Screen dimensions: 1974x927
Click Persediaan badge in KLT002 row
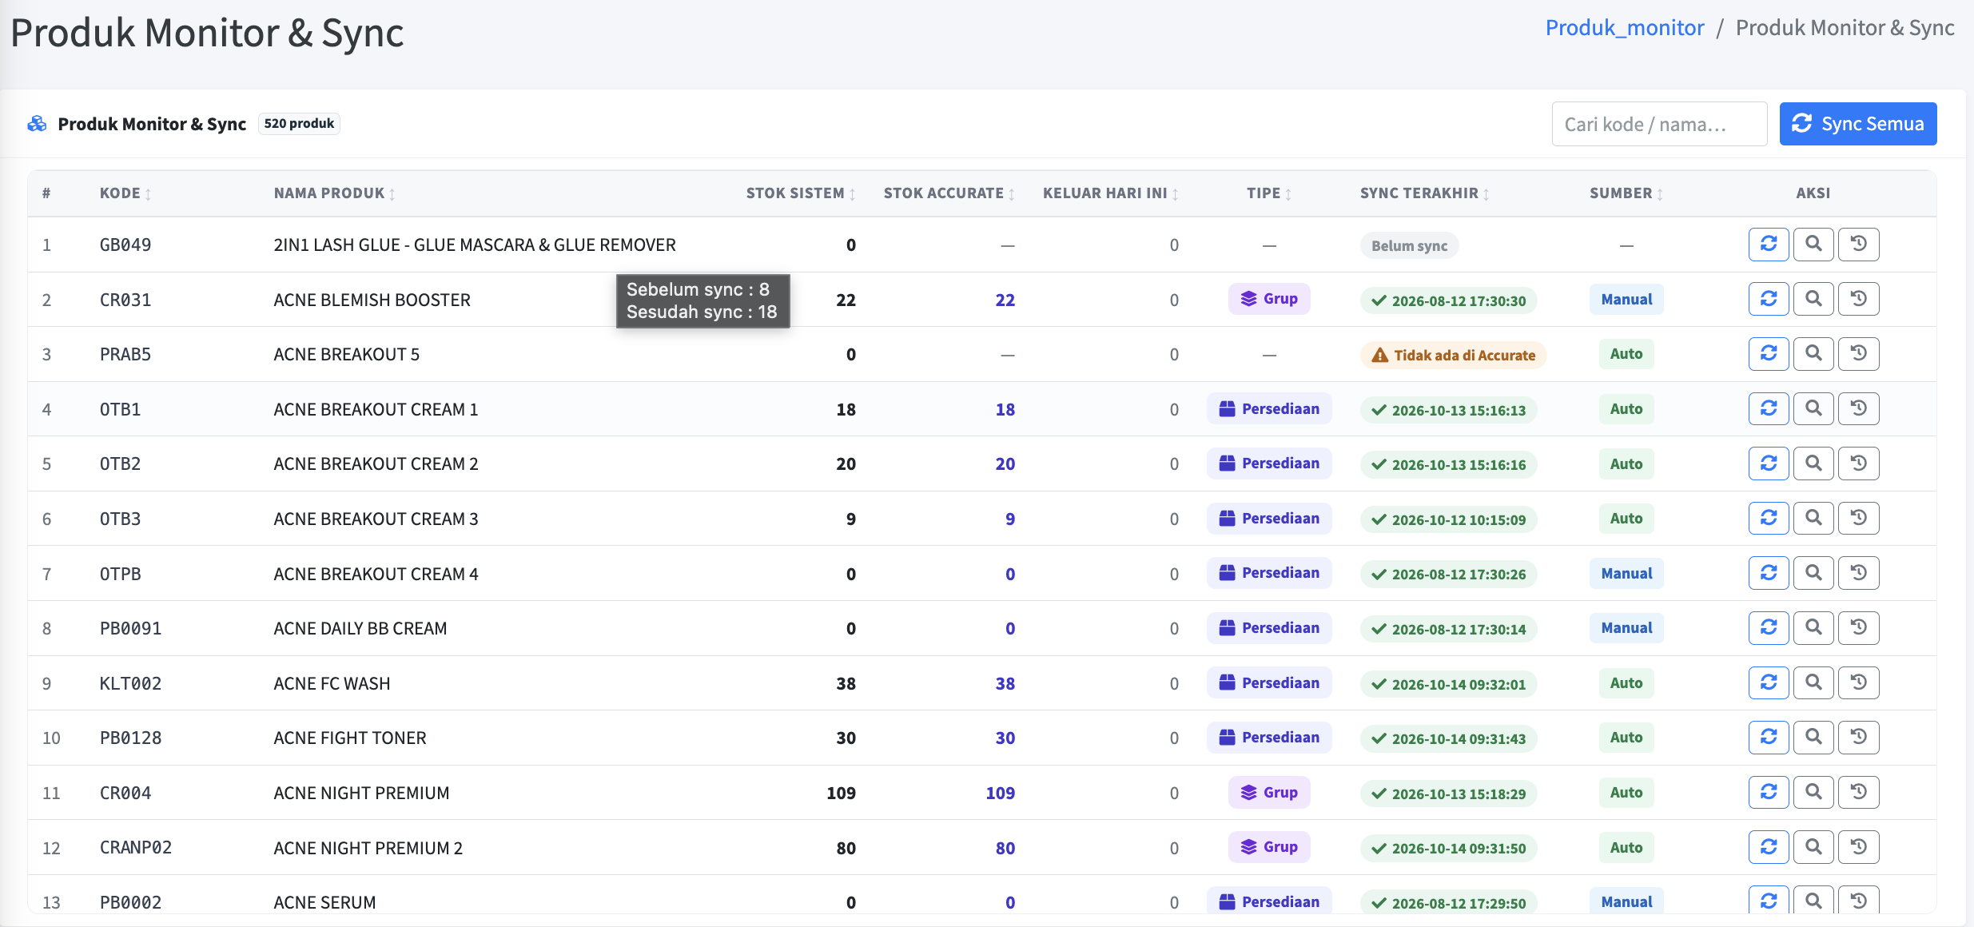tap(1269, 683)
